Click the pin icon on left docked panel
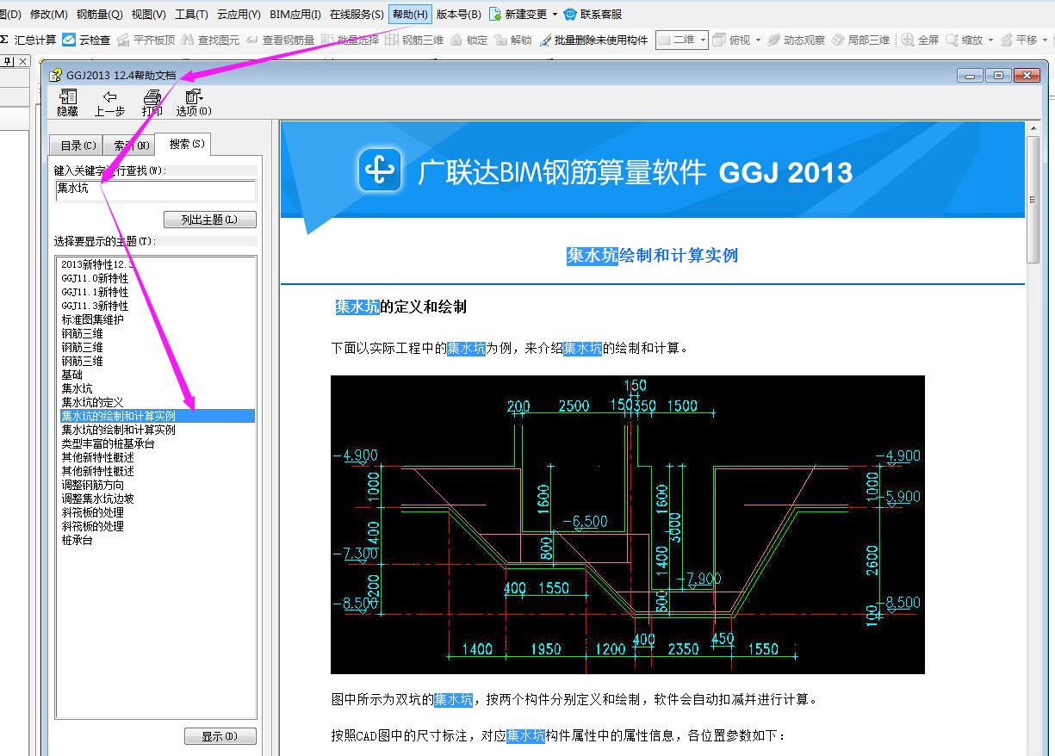1055x756 pixels. [9, 61]
